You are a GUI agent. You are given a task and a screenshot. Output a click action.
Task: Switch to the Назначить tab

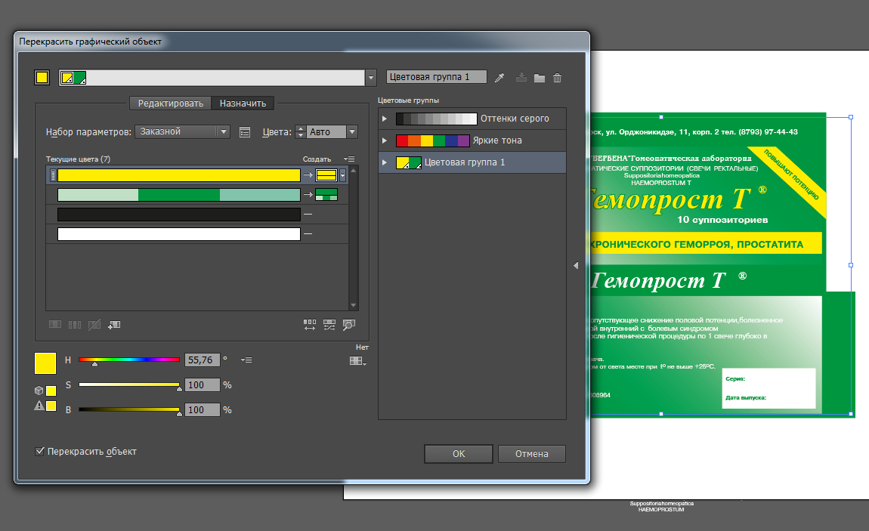[243, 103]
